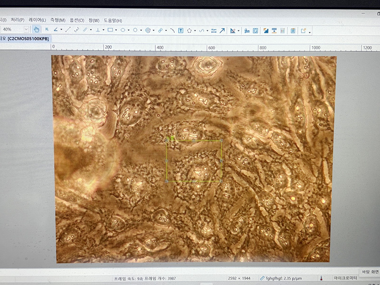Select the arrow annotation tool
This screenshot has height=285, width=380.
(x=222, y=30)
